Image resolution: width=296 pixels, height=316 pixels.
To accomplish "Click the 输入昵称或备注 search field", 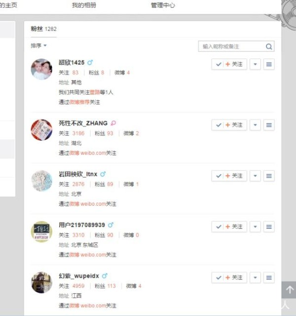I will click(232, 47).
